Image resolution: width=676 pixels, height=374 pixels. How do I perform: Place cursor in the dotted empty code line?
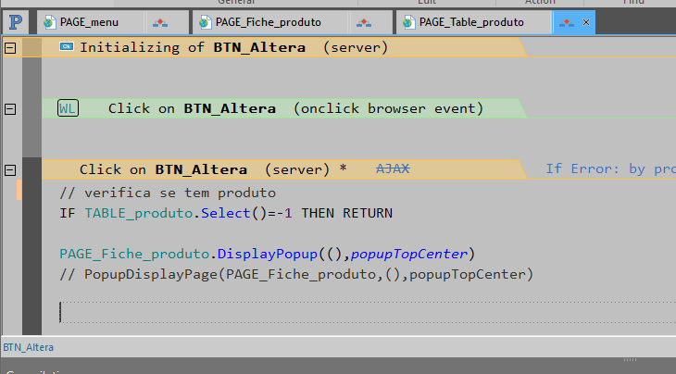(368, 312)
